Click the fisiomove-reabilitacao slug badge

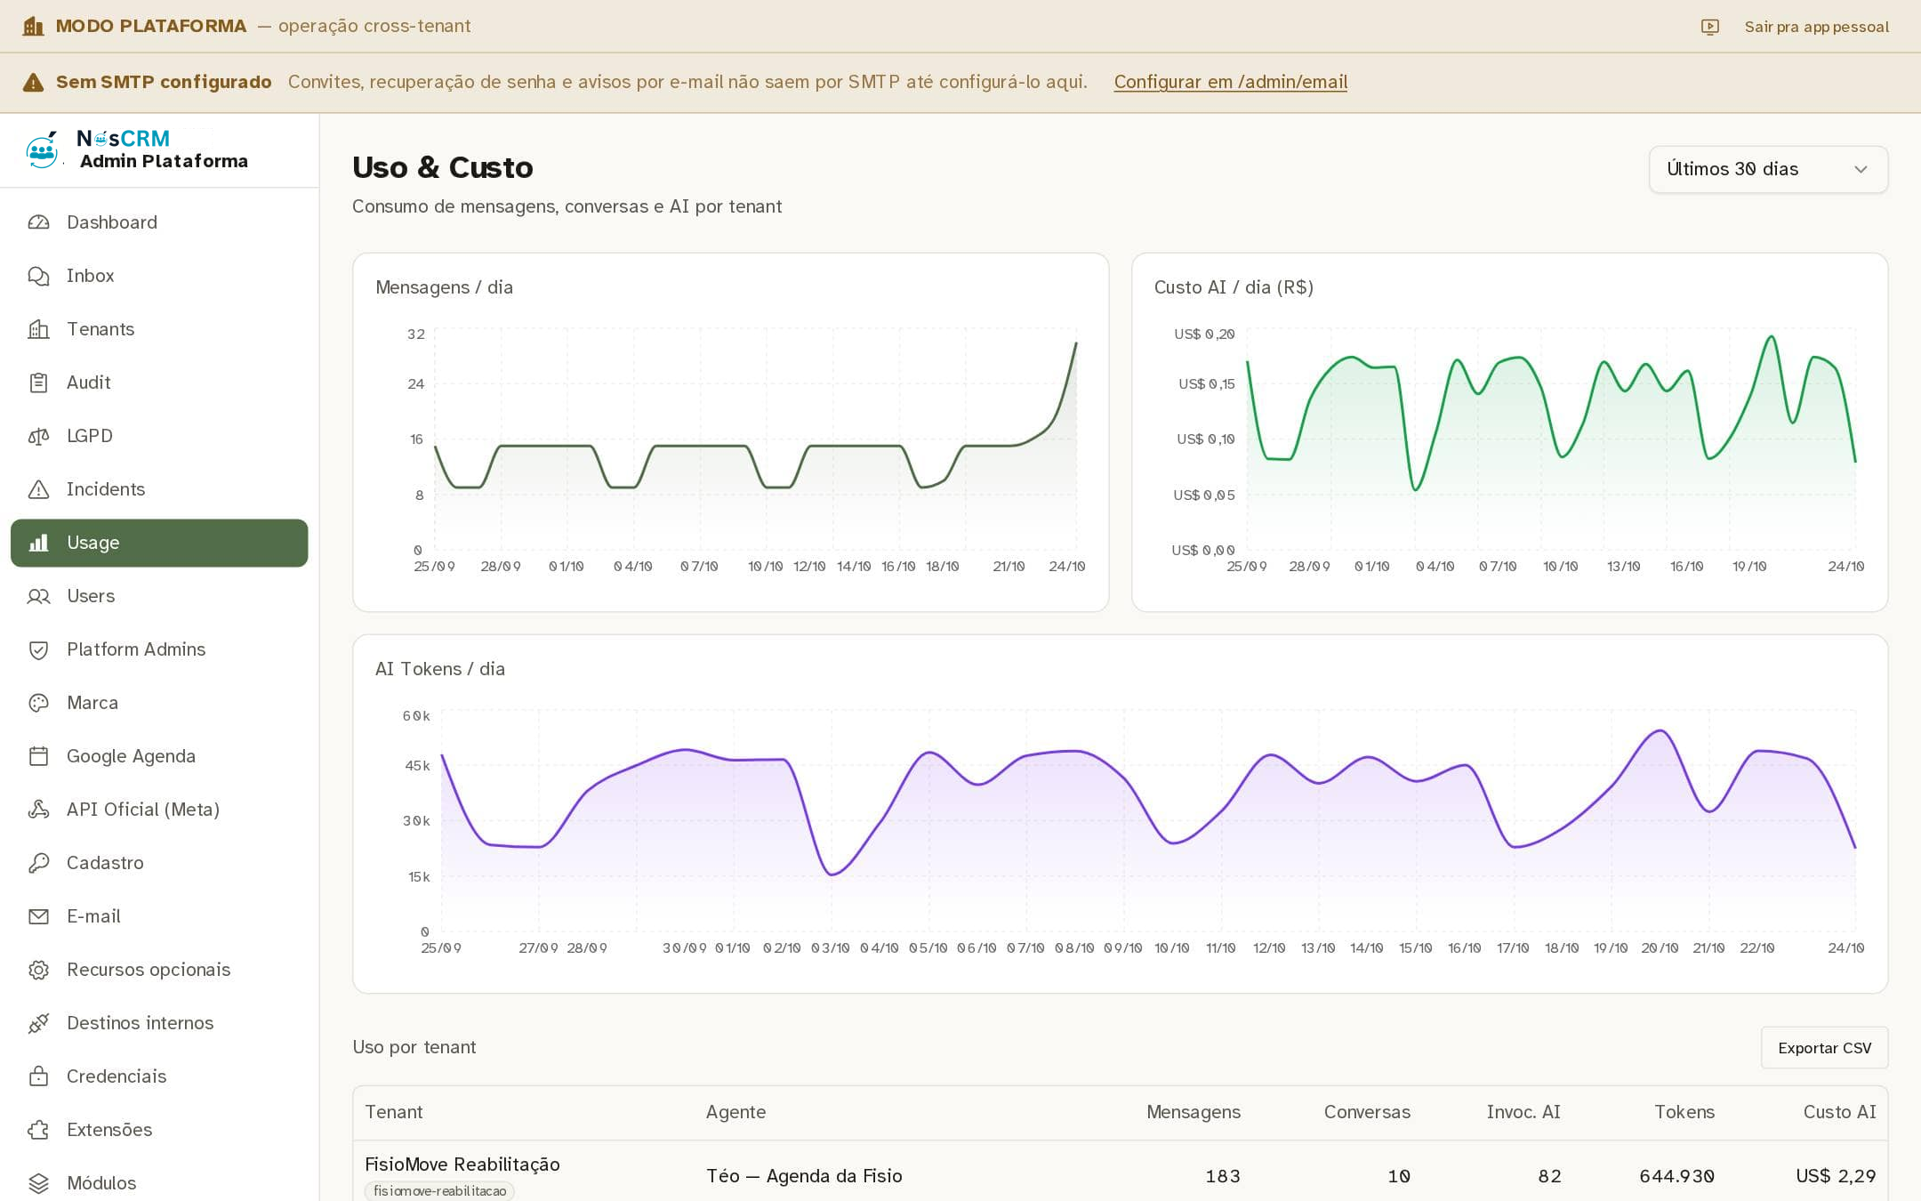pos(439,1191)
